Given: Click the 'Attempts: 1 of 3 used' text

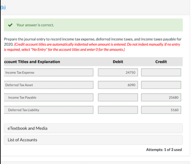Looking at the screenshot, I should point(164,150).
